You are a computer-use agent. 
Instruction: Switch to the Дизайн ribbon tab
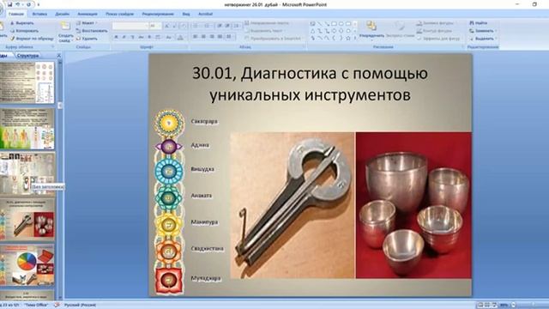(62, 14)
